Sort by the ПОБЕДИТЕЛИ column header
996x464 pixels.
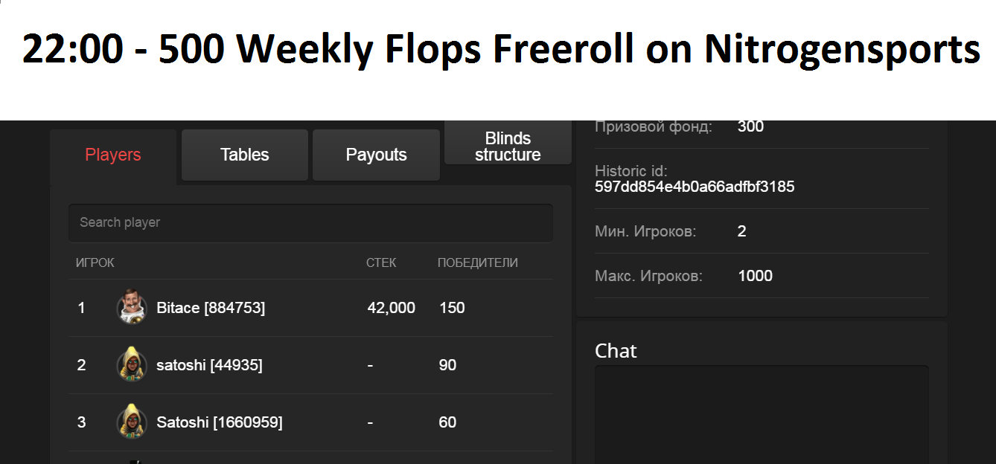477,262
